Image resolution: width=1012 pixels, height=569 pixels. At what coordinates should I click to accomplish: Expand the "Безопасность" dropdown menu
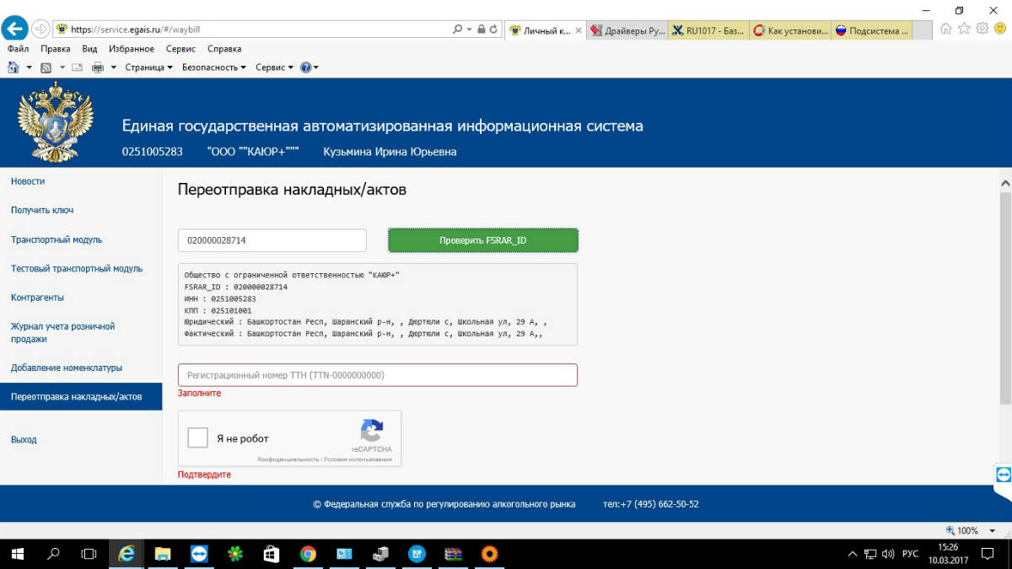(x=213, y=67)
